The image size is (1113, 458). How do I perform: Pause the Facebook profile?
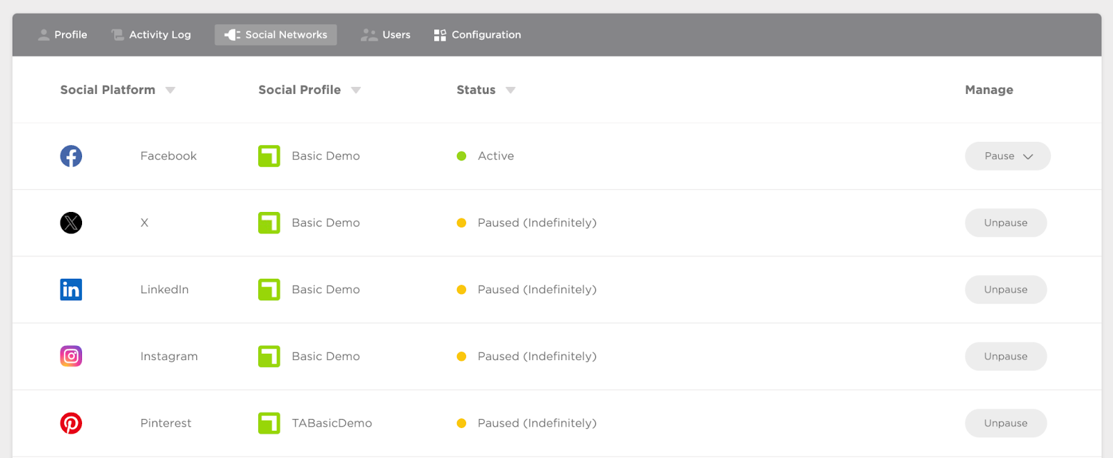1007,156
